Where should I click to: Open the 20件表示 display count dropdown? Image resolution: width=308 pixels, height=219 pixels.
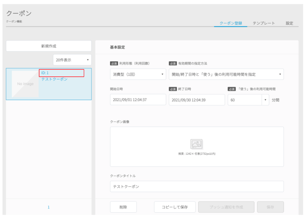pos(72,60)
